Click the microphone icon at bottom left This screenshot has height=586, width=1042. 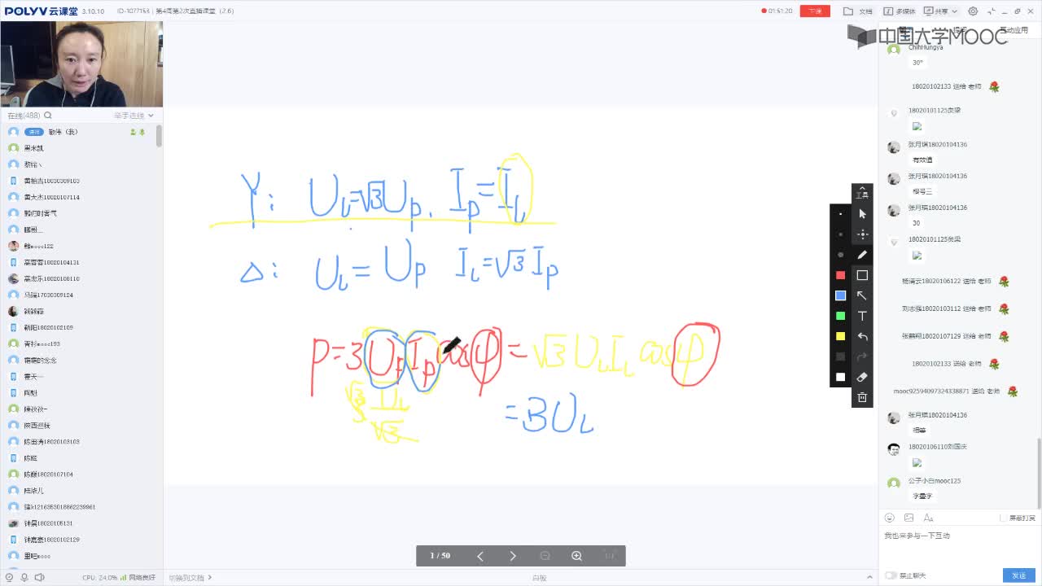24,577
